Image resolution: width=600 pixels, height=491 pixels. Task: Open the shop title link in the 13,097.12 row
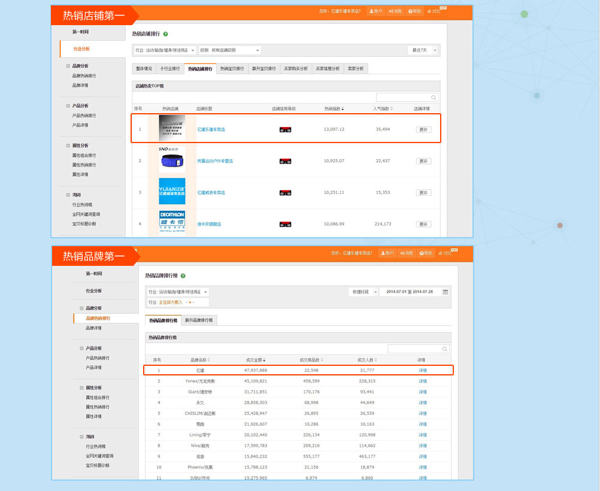pyautogui.click(x=211, y=130)
